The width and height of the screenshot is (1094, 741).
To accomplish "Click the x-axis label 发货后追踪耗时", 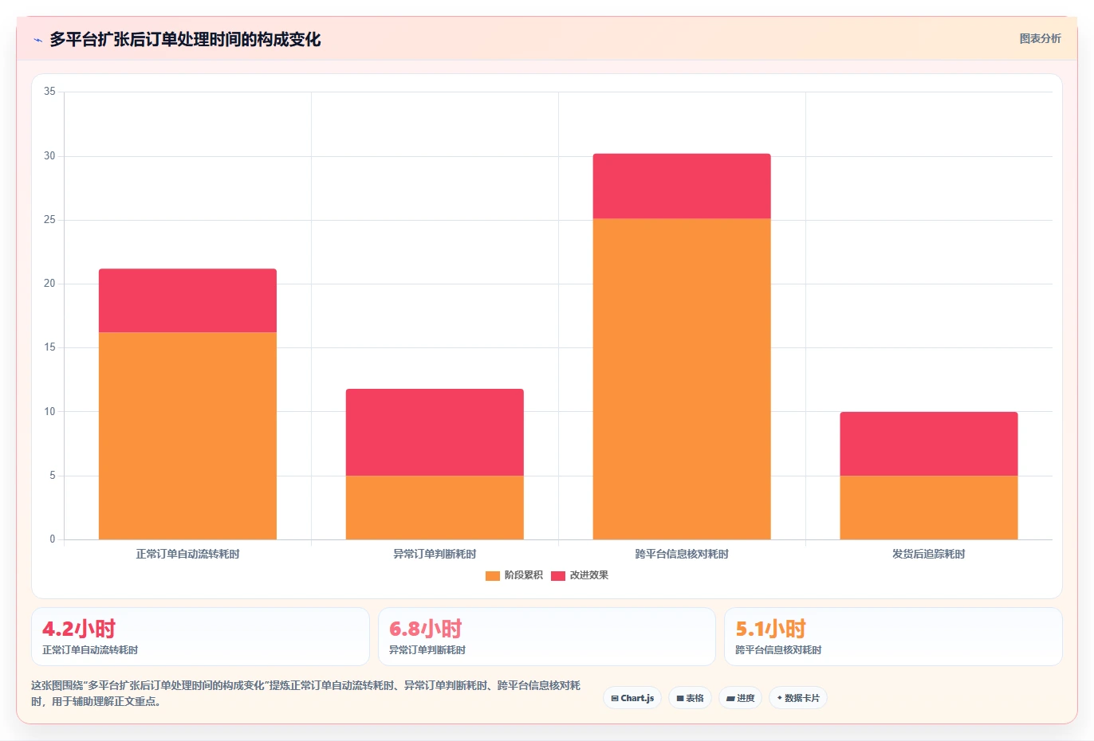I will [929, 554].
